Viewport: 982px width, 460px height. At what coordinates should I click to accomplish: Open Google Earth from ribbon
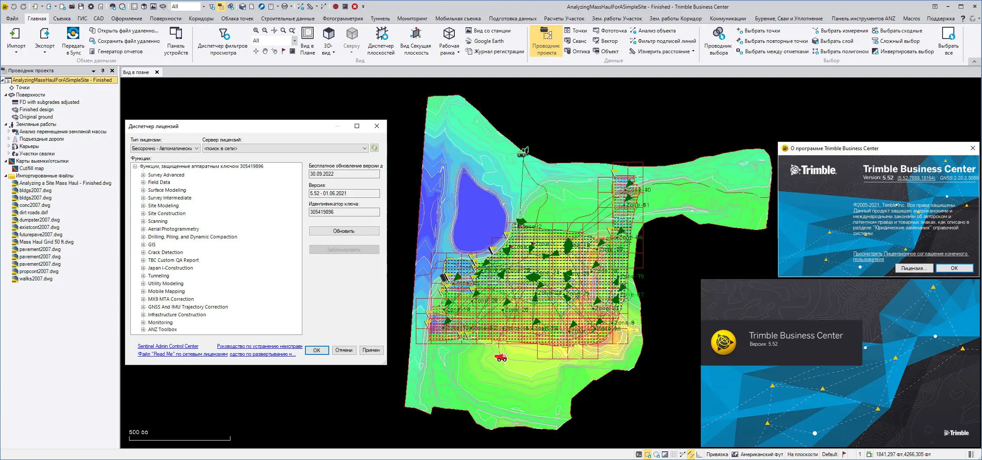[484, 41]
